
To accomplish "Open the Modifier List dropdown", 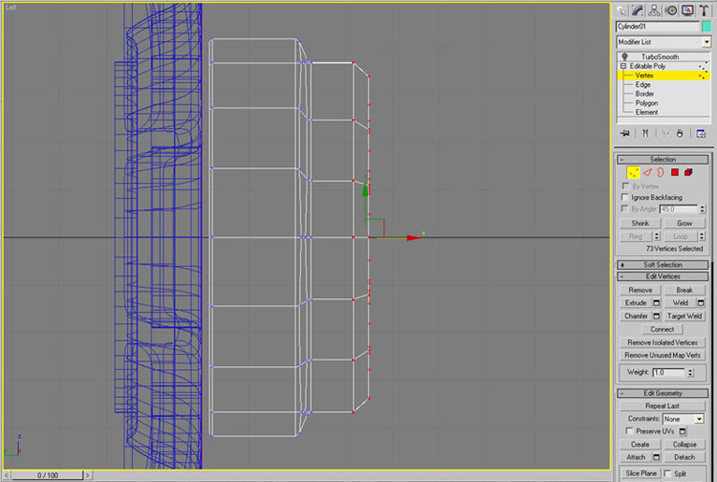I will pyautogui.click(x=706, y=42).
